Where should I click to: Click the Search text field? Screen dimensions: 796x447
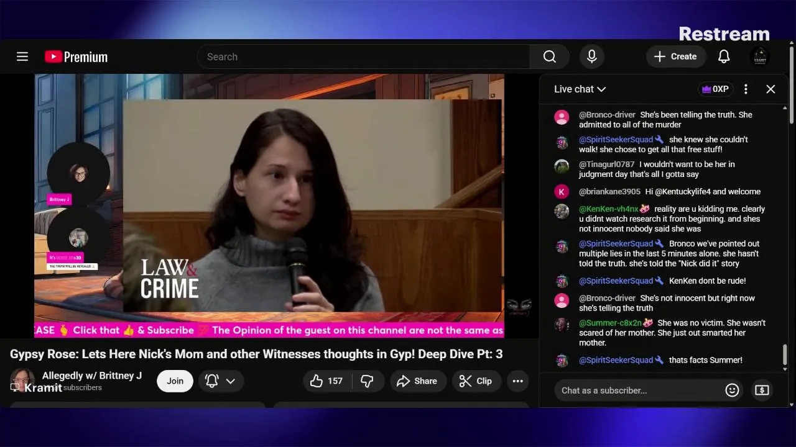(x=364, y=56)
